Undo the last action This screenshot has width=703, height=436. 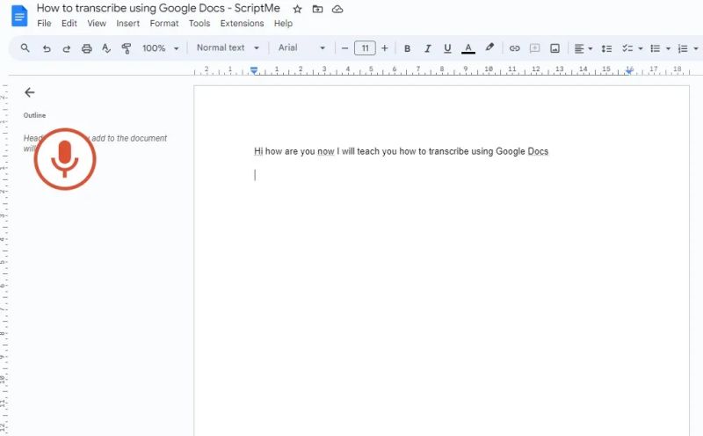click(x=47, y=48)
